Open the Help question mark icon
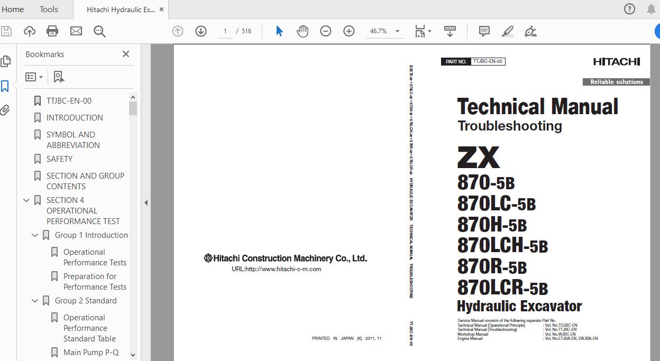The height and width of the screenshot is (361, 660). click(629, 9)
